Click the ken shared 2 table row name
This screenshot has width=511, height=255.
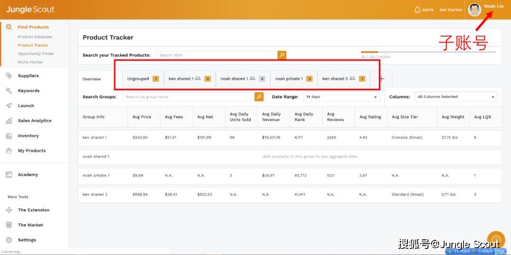click(95, 194)
